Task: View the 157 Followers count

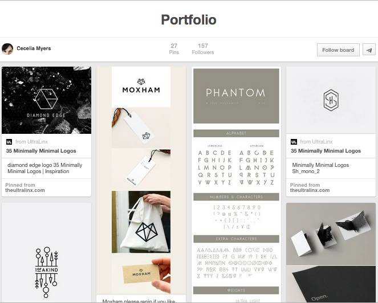Action: click(203, 49)
